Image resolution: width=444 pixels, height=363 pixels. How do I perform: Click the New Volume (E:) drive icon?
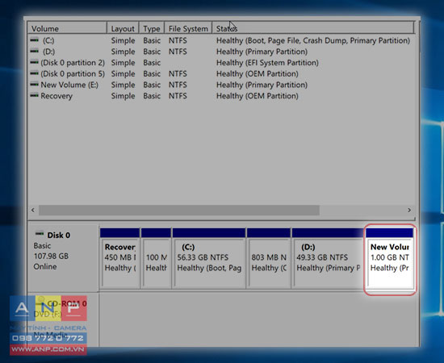click(34, 85)
